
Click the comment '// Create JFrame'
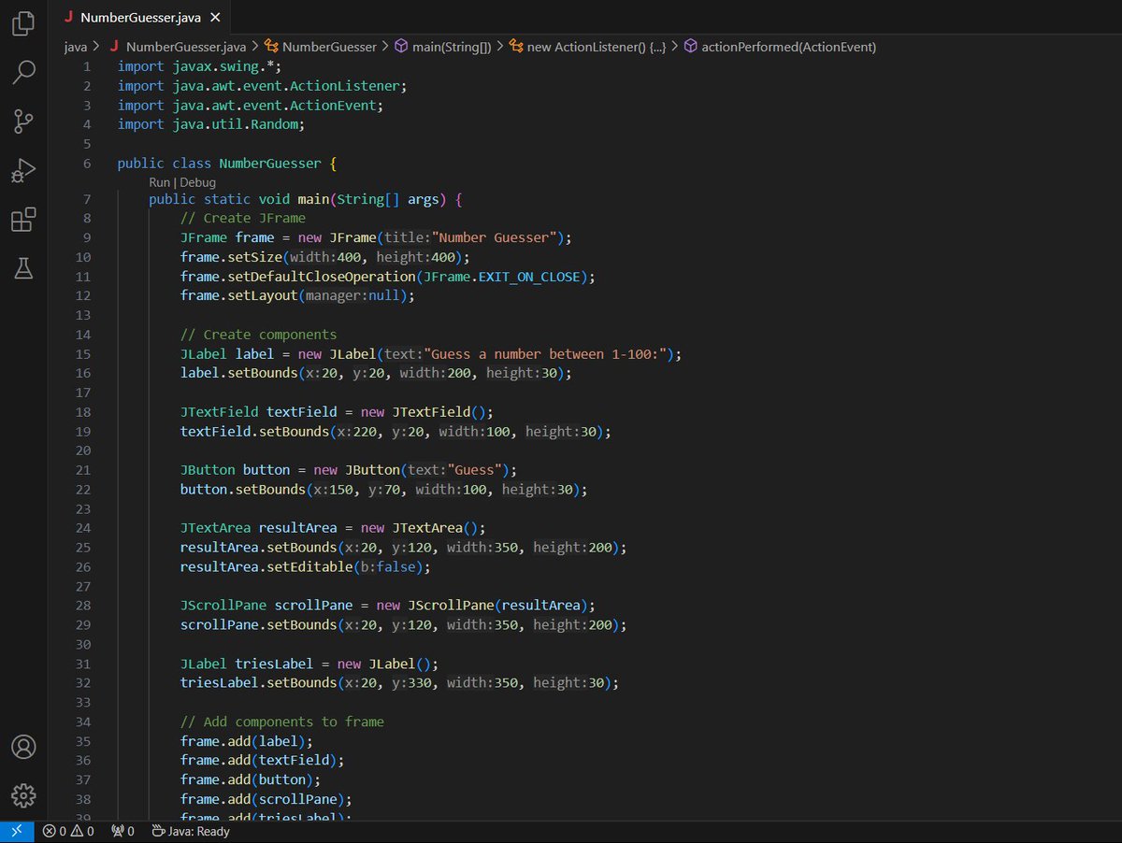(x=243, y=218)
